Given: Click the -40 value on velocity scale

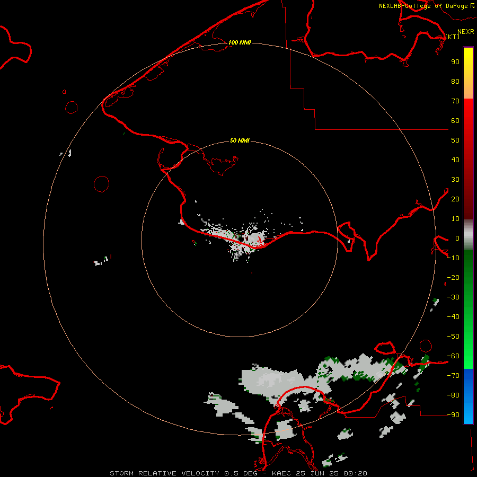Looking at the screenshot, I should [x=453, y=317].
